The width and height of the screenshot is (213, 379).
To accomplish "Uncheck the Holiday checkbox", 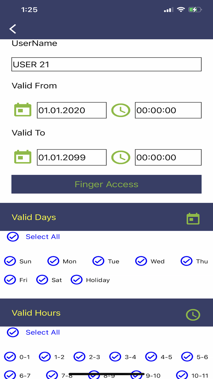I will (77, 280).
